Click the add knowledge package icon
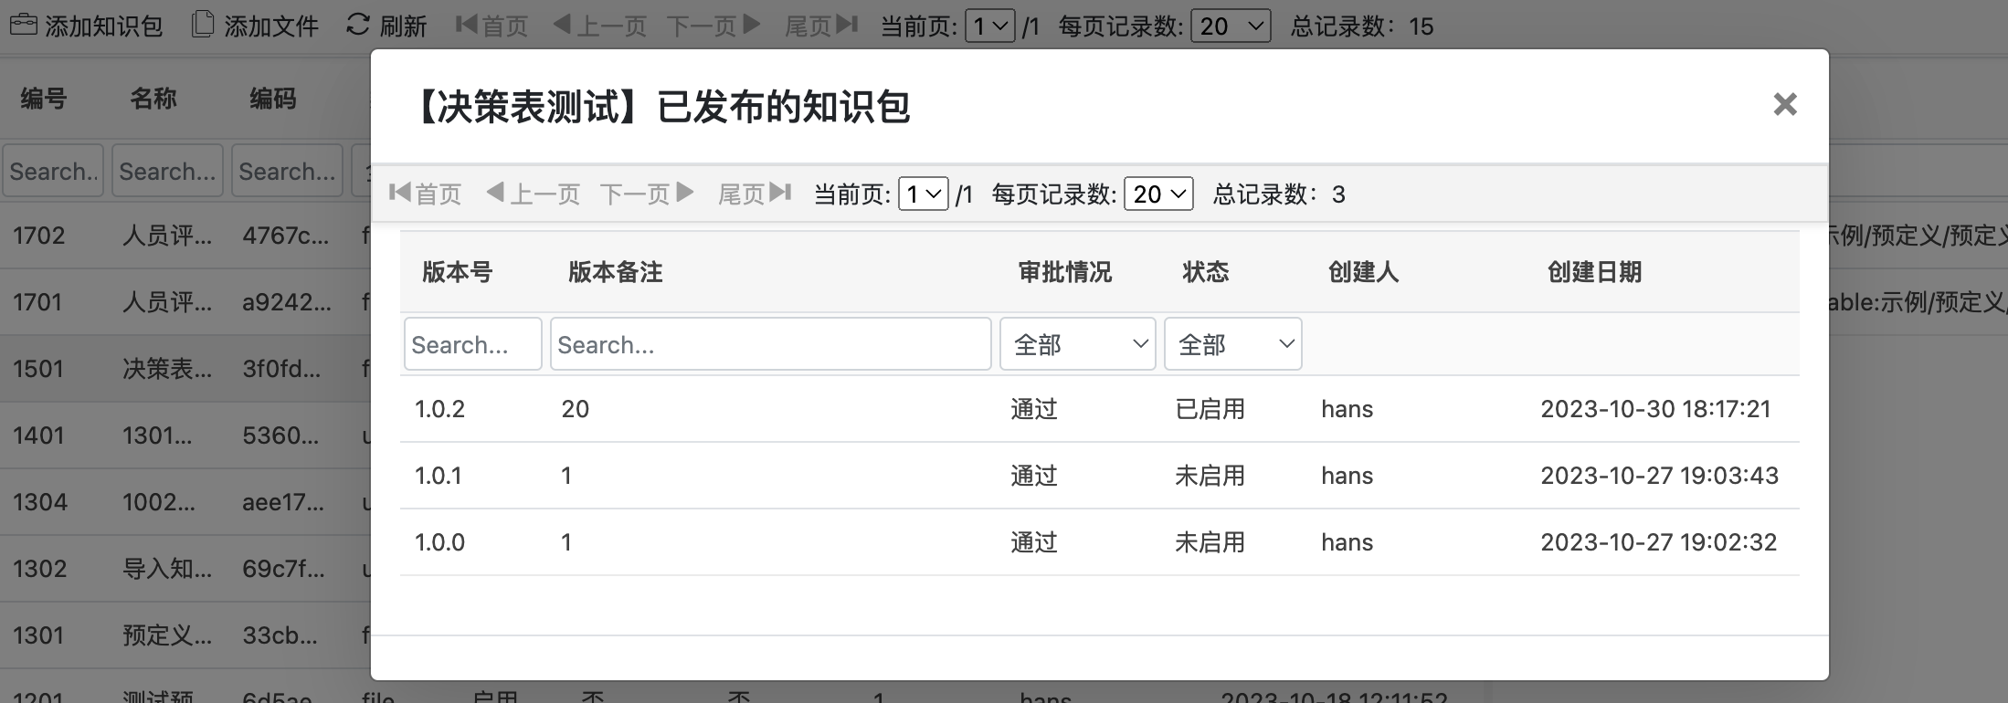This screenshot has height=703, width=2008. coord(24,25)
